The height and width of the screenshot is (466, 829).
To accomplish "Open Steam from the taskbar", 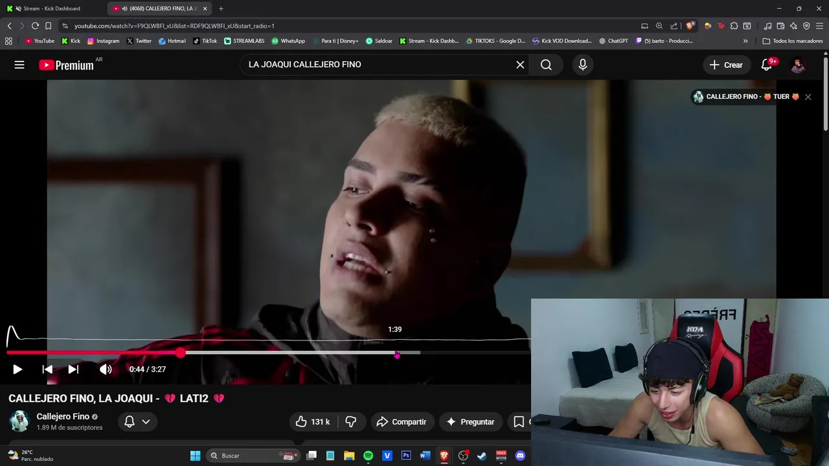I will [482, 456].
